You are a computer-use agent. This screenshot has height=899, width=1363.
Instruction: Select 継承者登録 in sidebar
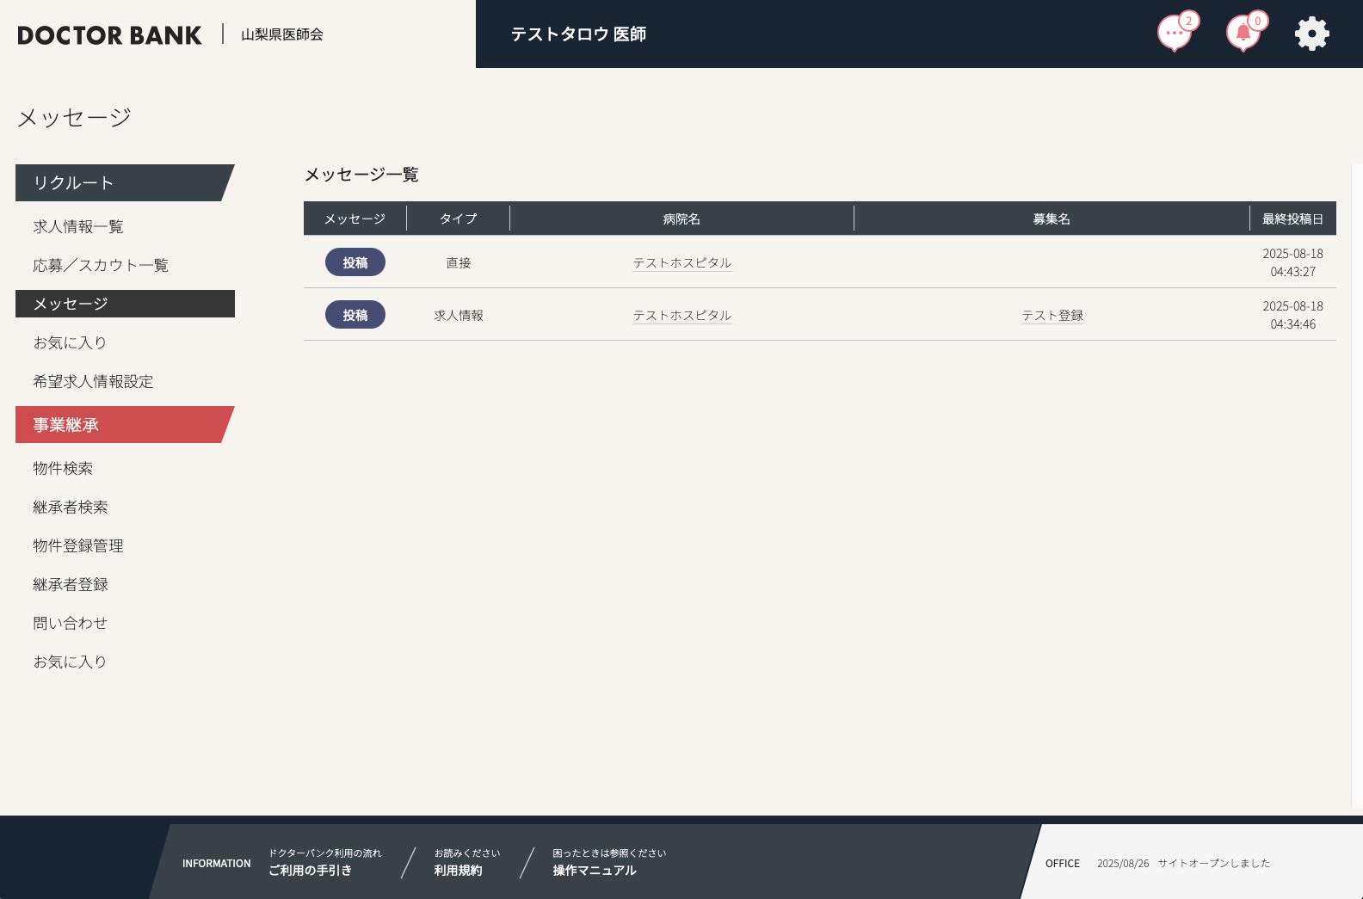point(71,584)
